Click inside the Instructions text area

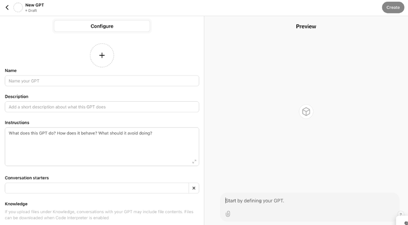click(102, 146)
